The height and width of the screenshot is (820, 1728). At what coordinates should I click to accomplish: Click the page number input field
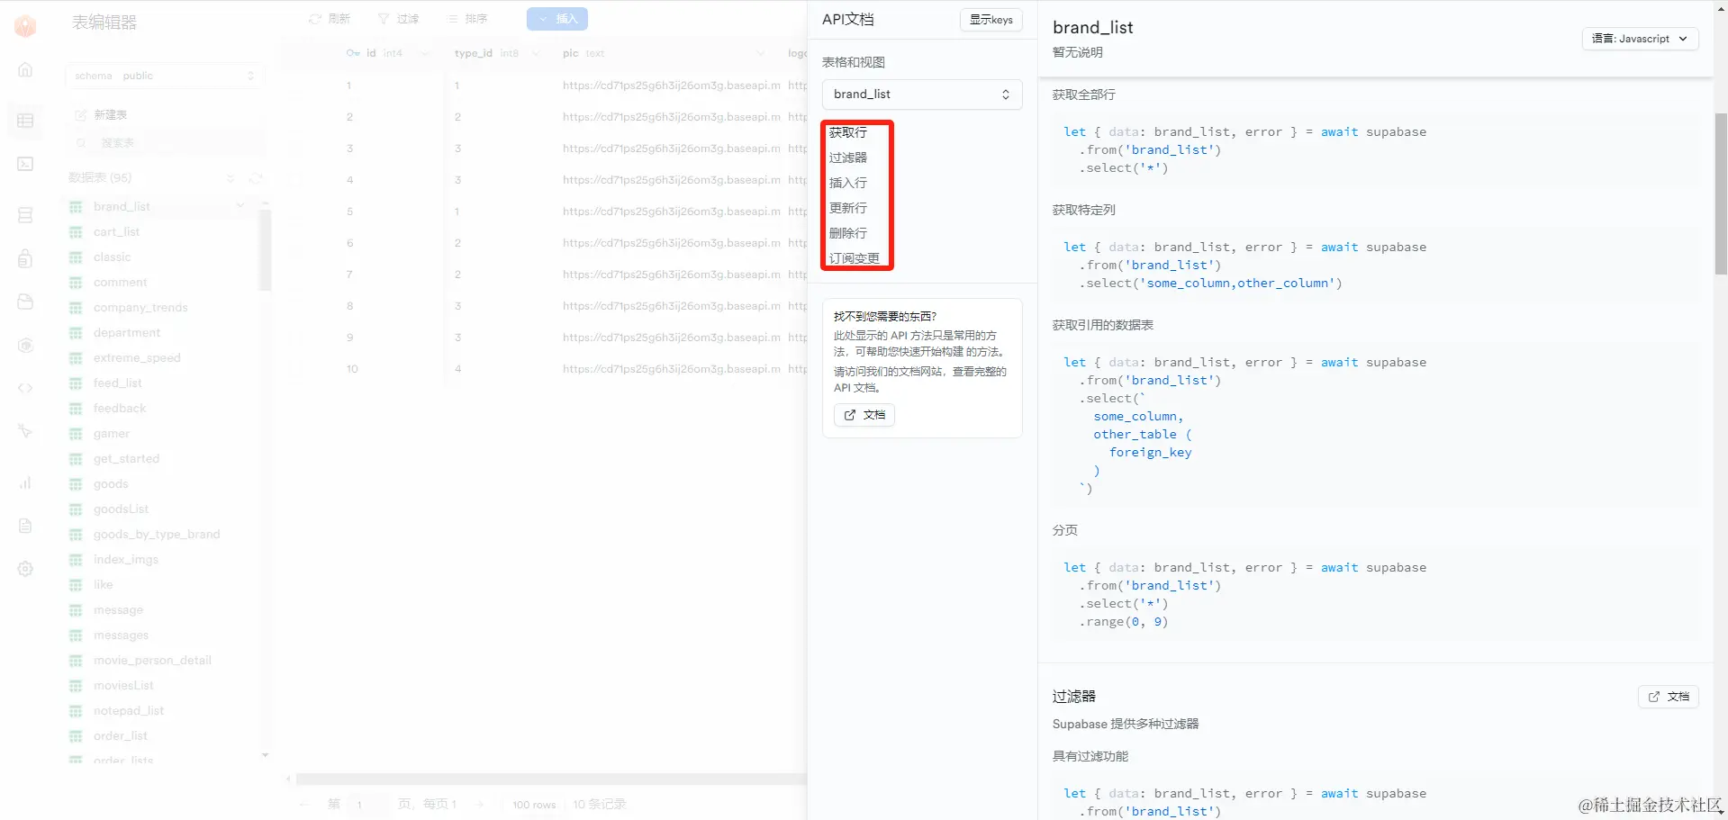[x=367, y=805]
